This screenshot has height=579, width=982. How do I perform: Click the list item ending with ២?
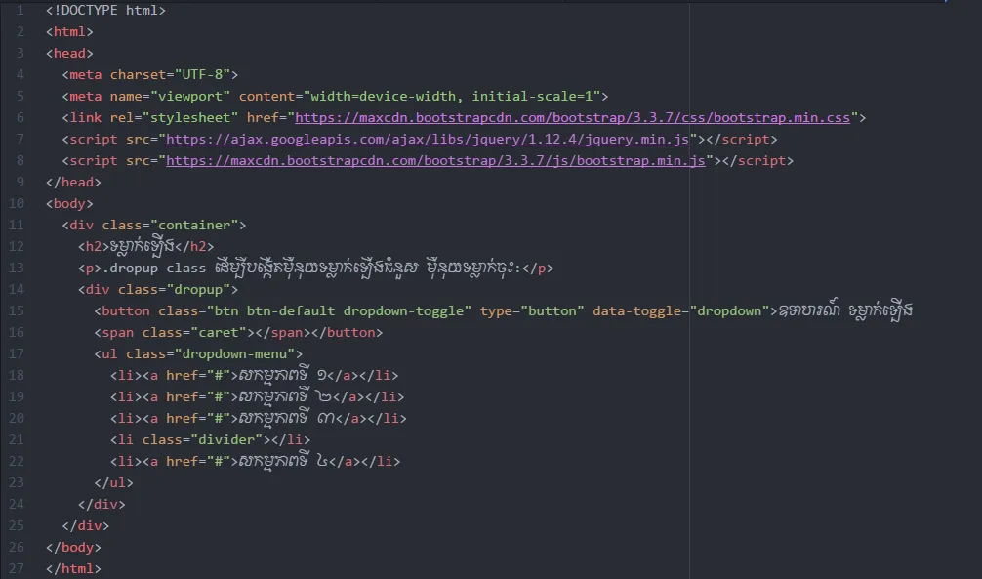tap(258, 396)
